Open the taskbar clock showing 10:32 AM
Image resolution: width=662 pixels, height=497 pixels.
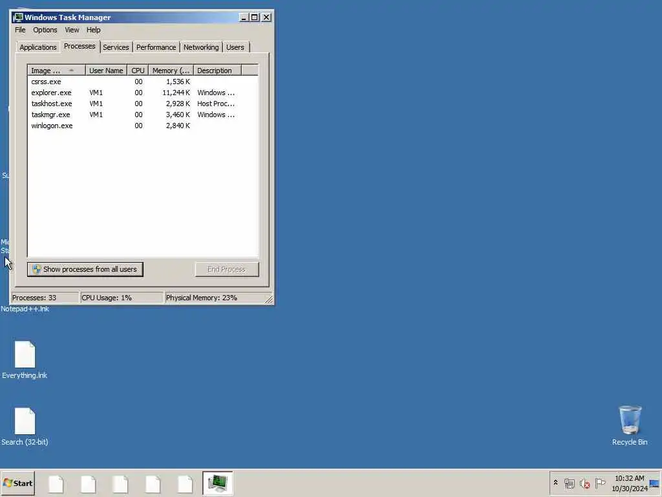[630, 483]
